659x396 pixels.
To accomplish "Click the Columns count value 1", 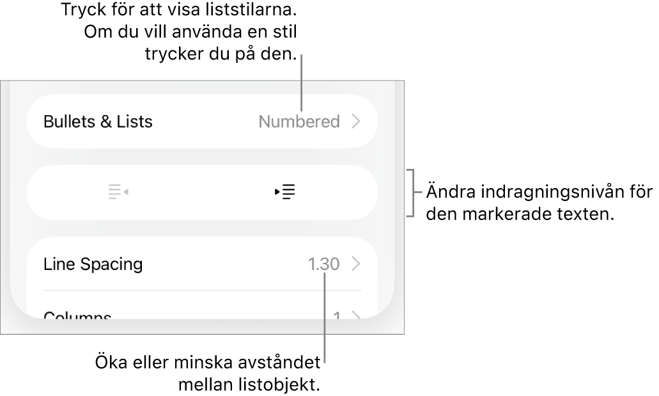I will [337, 315].
